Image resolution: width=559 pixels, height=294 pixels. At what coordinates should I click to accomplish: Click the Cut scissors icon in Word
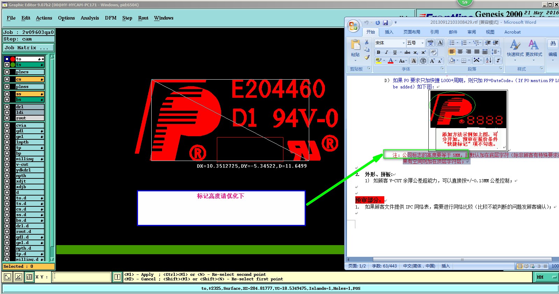coord(366,42)
